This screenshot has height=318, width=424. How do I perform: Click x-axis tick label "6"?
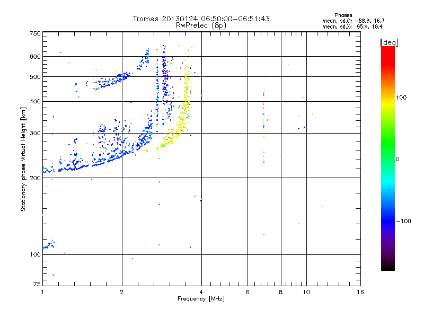(248, 292)
